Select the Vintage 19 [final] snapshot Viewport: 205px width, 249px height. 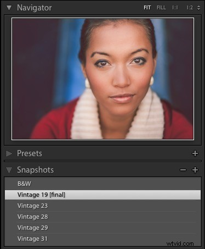pyautogui.click(x=102, y=195)
